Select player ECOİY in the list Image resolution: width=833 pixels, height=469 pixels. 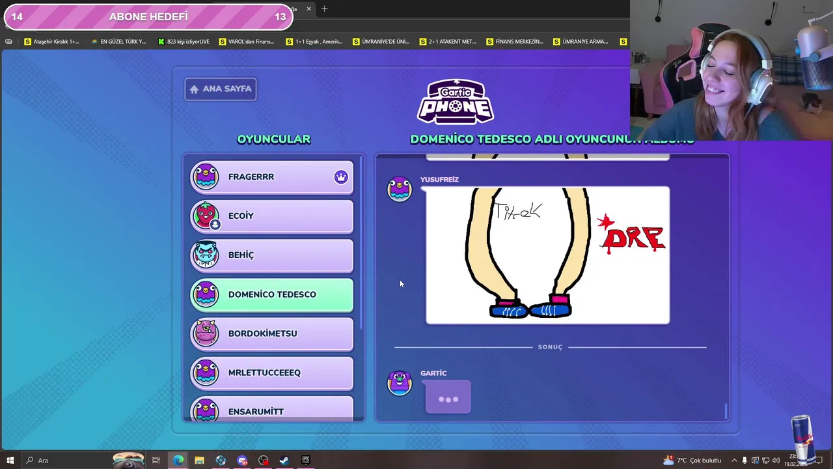pos(272,216)
